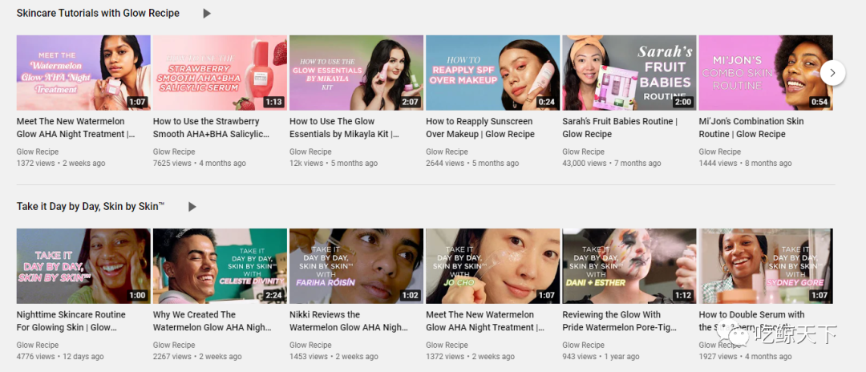
Task: Open Glow Recipe channel under Glow Essentials video
Action: [x=310, y=152]
